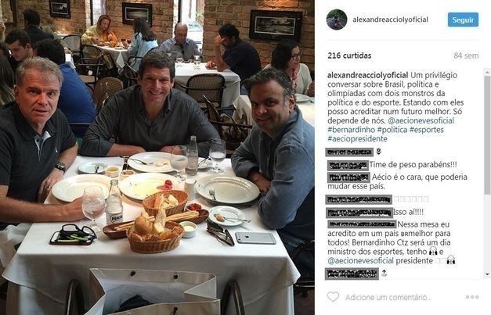
Task: Click the Seguir follow button
Action: 463,20
